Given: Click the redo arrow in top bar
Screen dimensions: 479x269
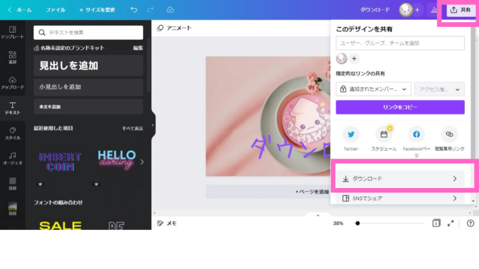Looking at the screenshot, I should point(150,10).
